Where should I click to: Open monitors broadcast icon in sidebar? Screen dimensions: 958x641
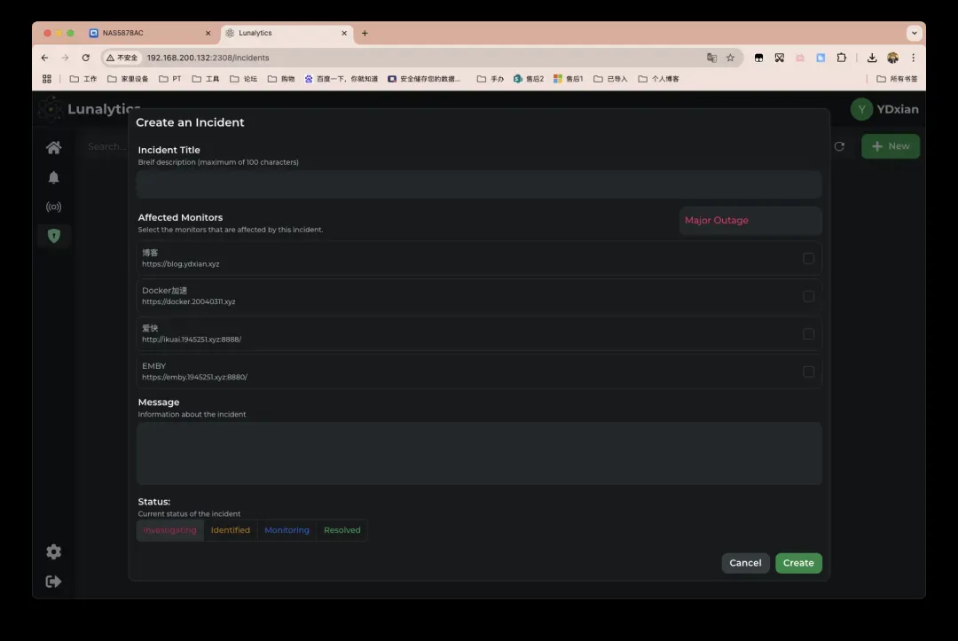click(x=54, y=207)
